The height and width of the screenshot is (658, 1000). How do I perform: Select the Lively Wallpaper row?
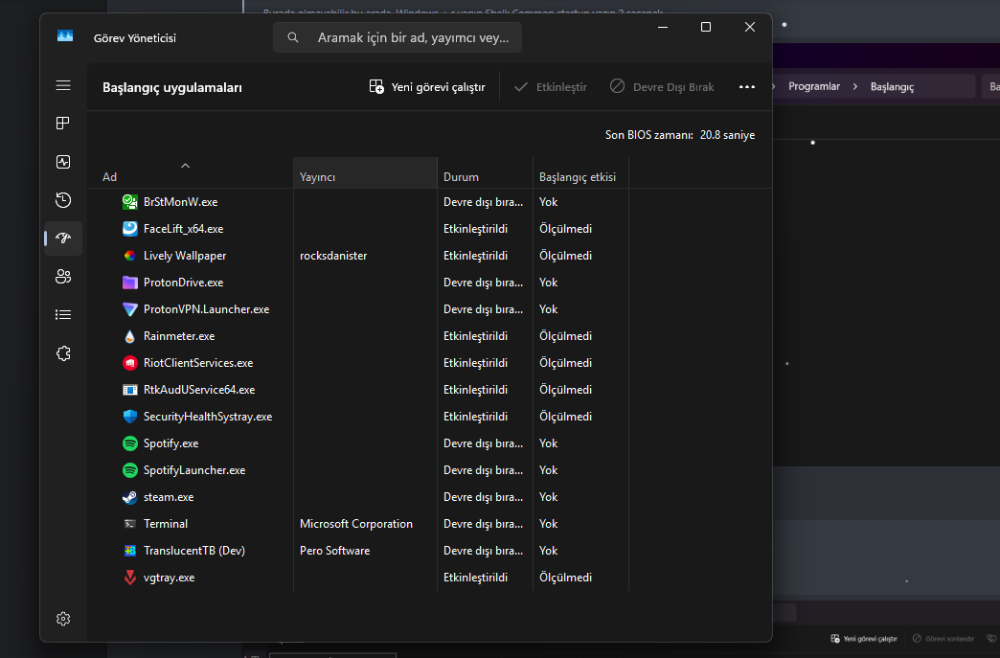(185, 256)
